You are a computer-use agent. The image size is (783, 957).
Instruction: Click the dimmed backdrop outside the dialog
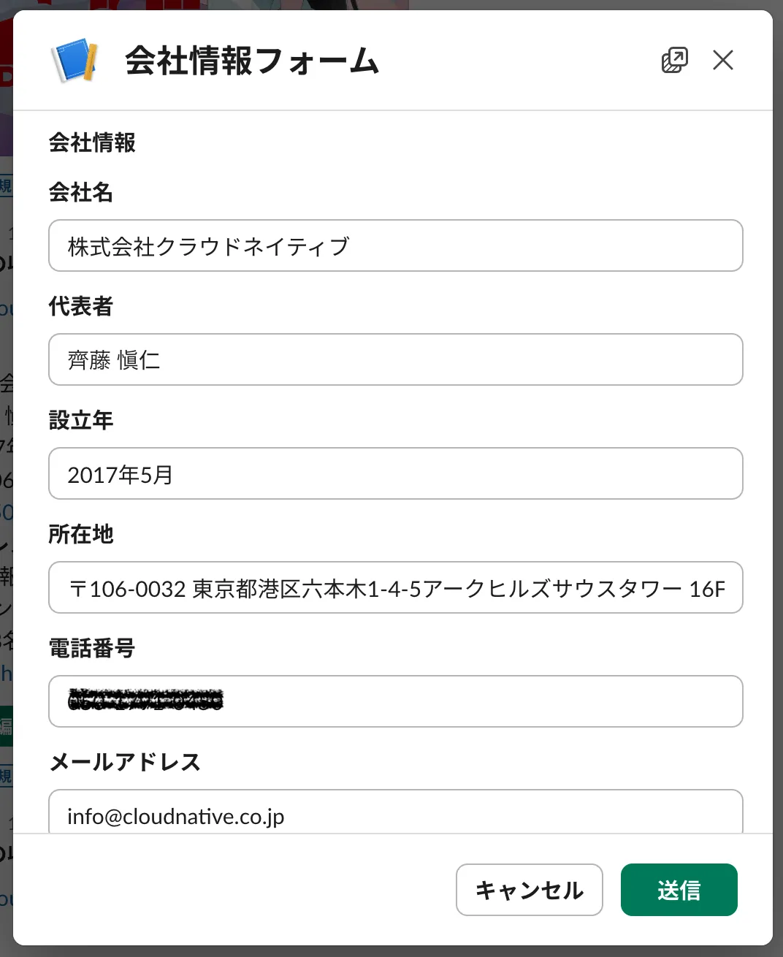click(x=5, y=438)
